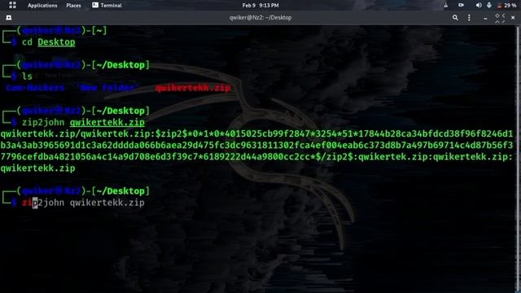Close the terminal window
Viewport: 521px width, 293px height.
click(514, 18)
